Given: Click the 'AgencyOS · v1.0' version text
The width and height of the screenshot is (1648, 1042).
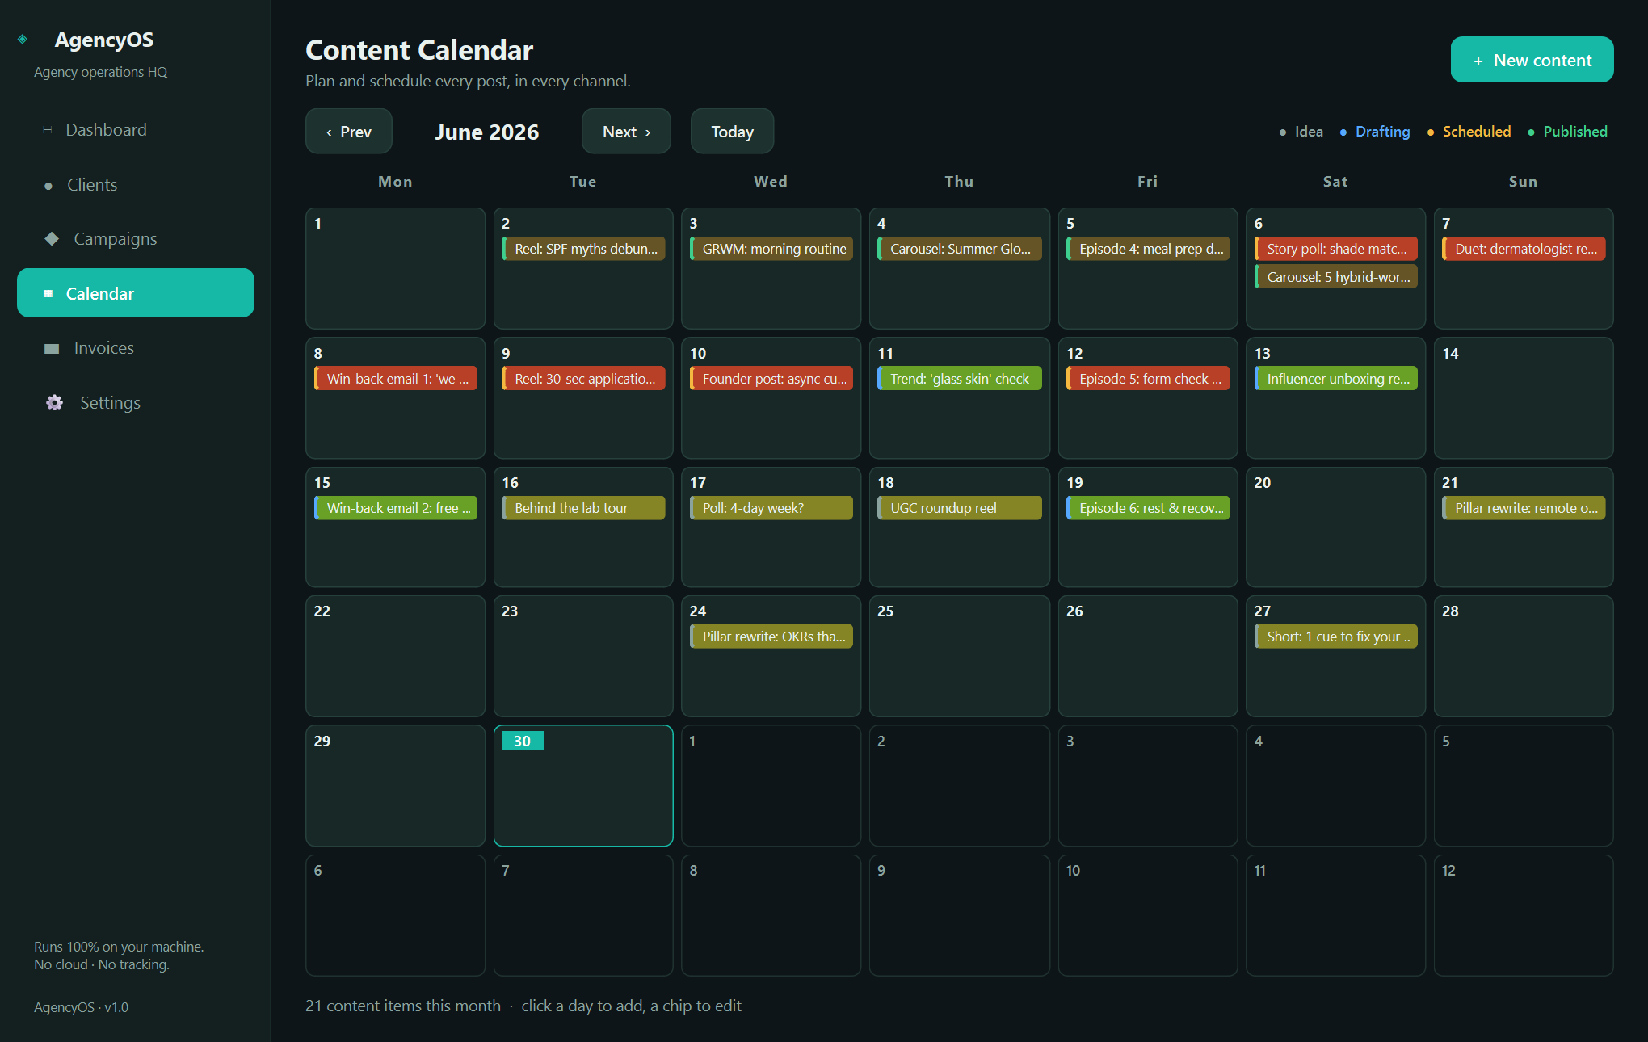Looking at the screenshot, I should click(81, 1007).
